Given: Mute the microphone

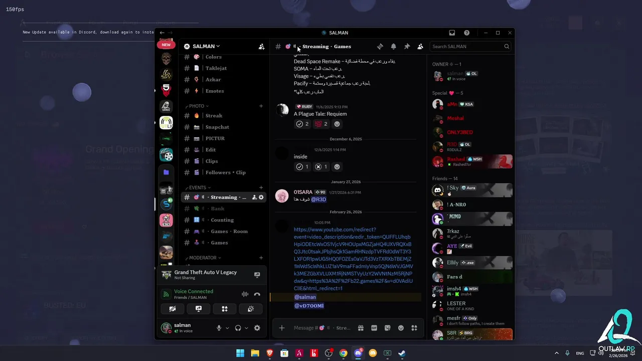Looking at the screenshot, I should [219, 328].
